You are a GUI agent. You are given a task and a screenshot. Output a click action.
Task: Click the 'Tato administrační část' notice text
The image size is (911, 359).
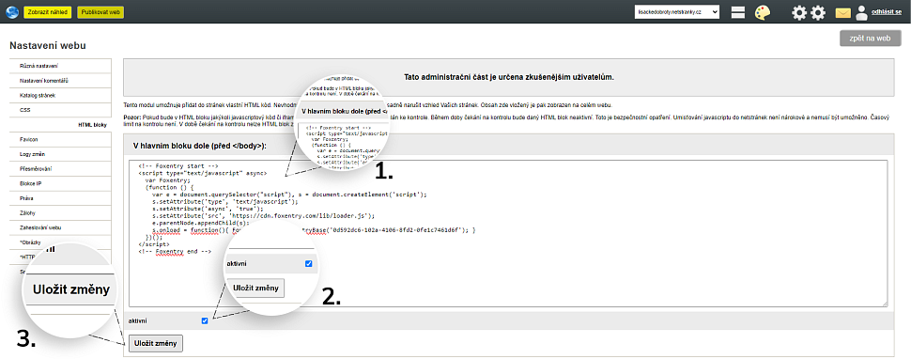click(508, 77)
